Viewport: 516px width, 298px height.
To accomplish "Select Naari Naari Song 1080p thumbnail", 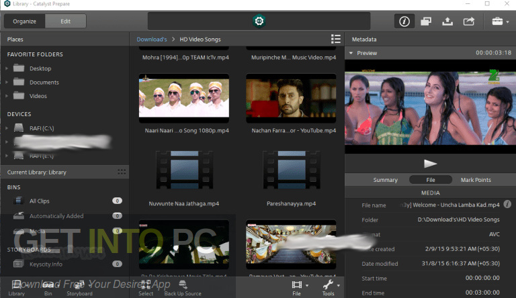I will [x=184, y=99].
